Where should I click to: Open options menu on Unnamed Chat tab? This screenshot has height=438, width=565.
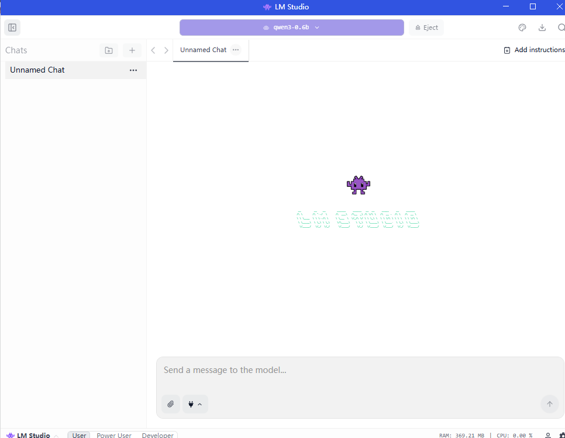click(236, 50)
